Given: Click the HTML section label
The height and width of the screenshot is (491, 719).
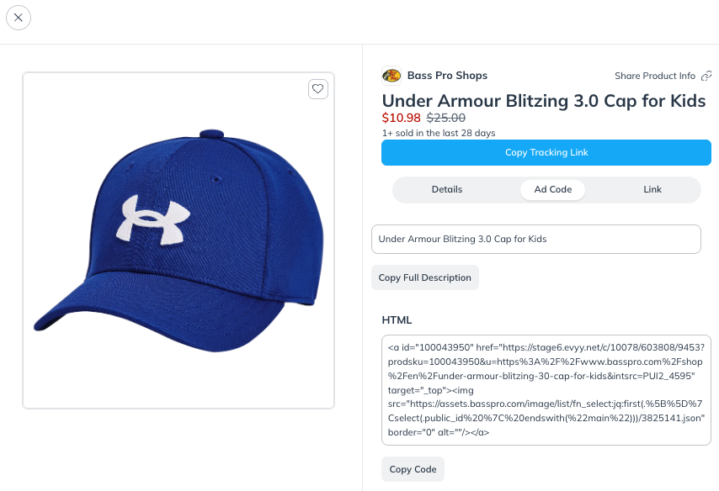Looking at the screenshot, I should pos(397,319).
